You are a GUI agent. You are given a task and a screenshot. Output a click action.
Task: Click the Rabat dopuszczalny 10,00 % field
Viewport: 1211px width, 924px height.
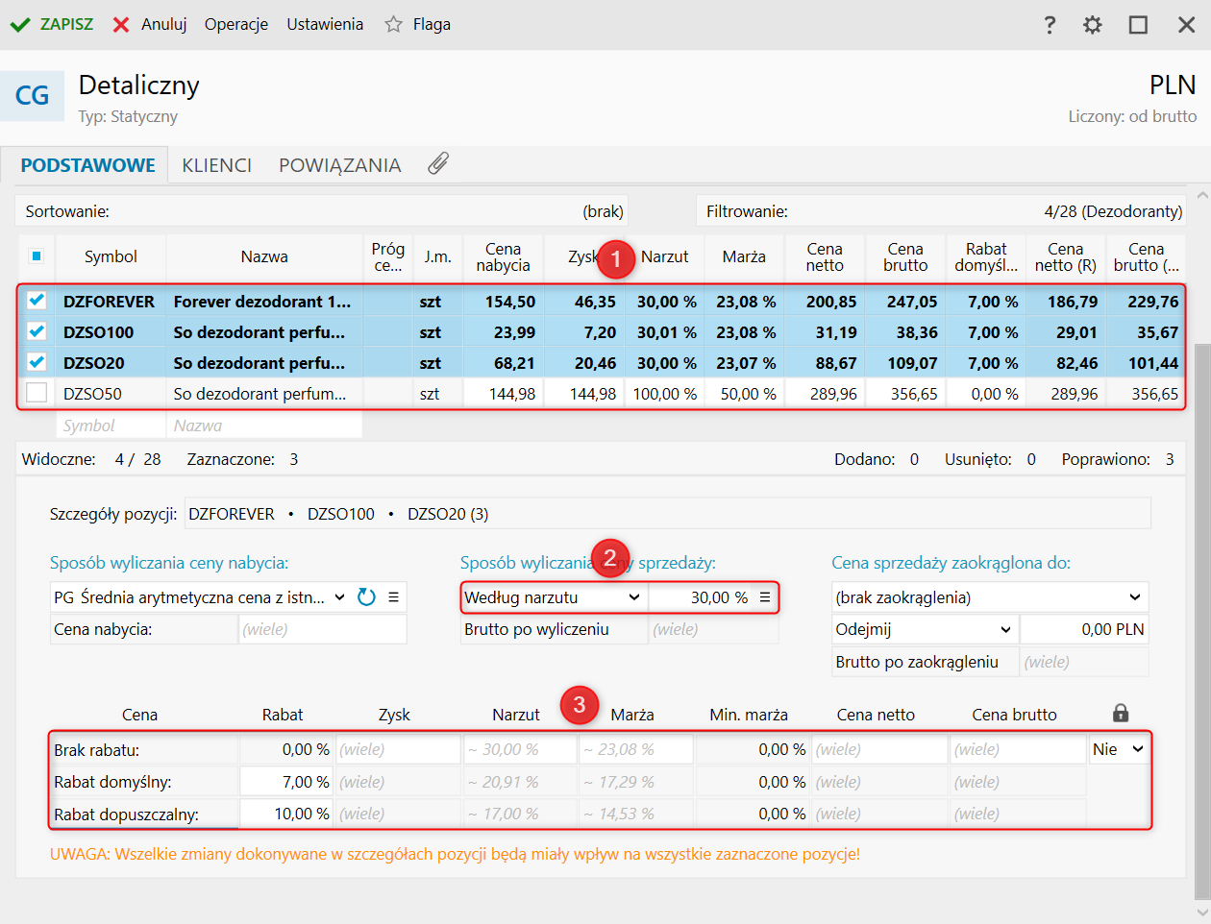285,814
